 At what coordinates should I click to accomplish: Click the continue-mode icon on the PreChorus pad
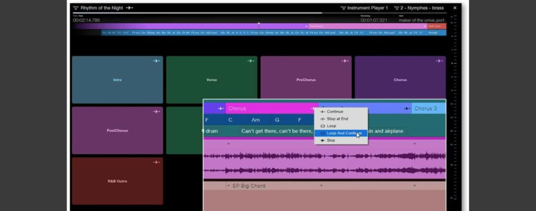tap(345, 61)
